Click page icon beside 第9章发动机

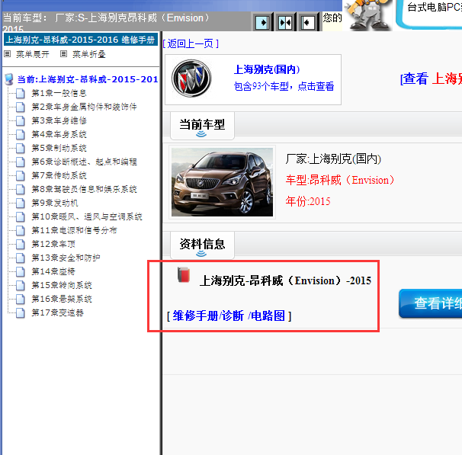tap(20, 203)
